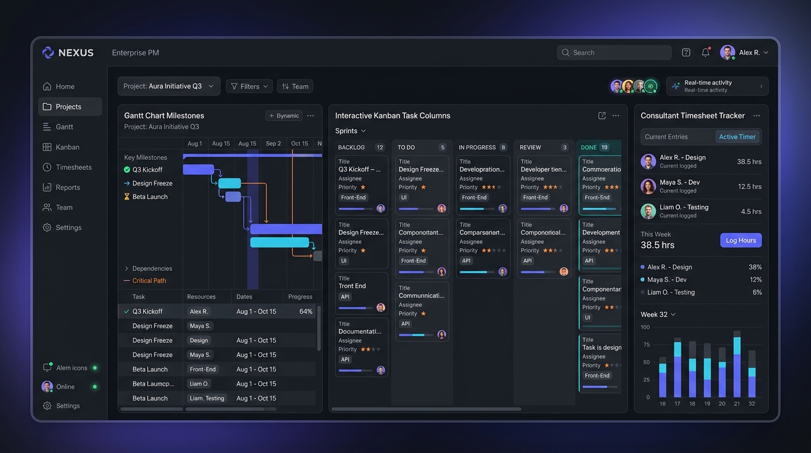The height and width of the screenshot is (453, 811).
Task: Expand the Real-time activity chevron
Action: tap(761, 86)
